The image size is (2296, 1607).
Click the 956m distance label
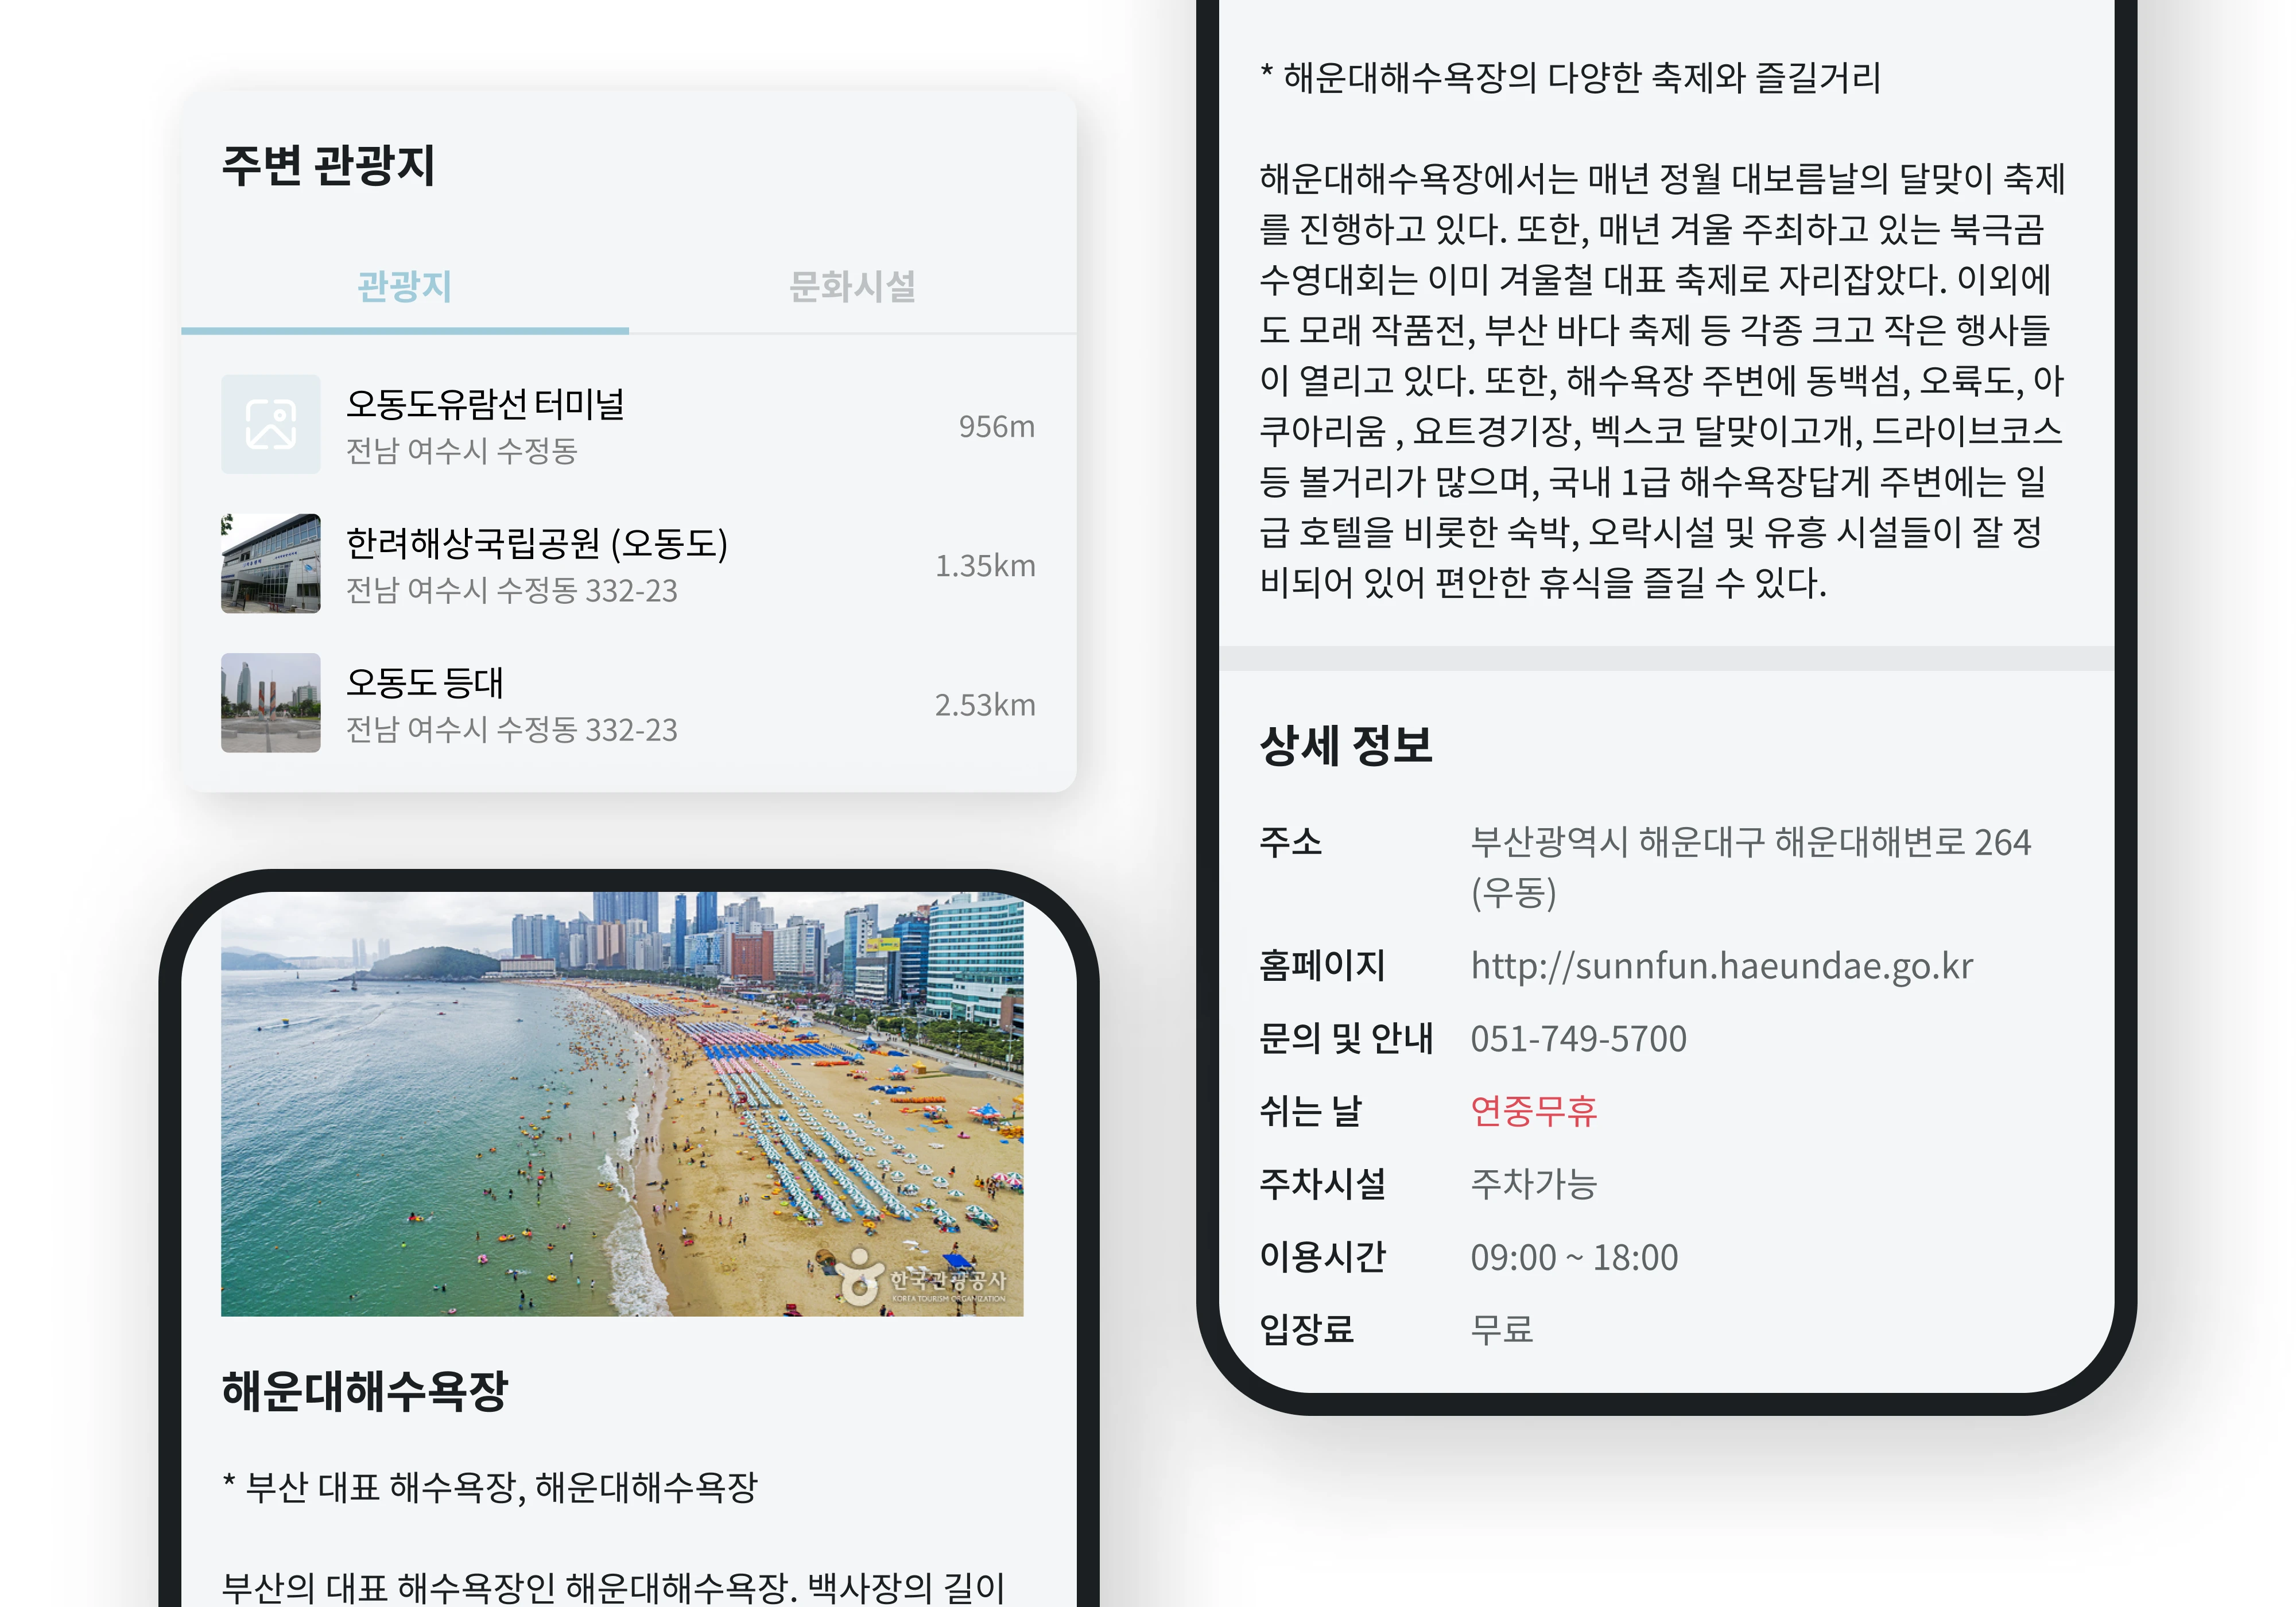[997, 427]
